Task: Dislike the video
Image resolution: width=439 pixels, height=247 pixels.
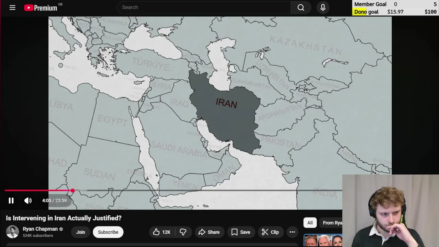Action: coord(183,232)
